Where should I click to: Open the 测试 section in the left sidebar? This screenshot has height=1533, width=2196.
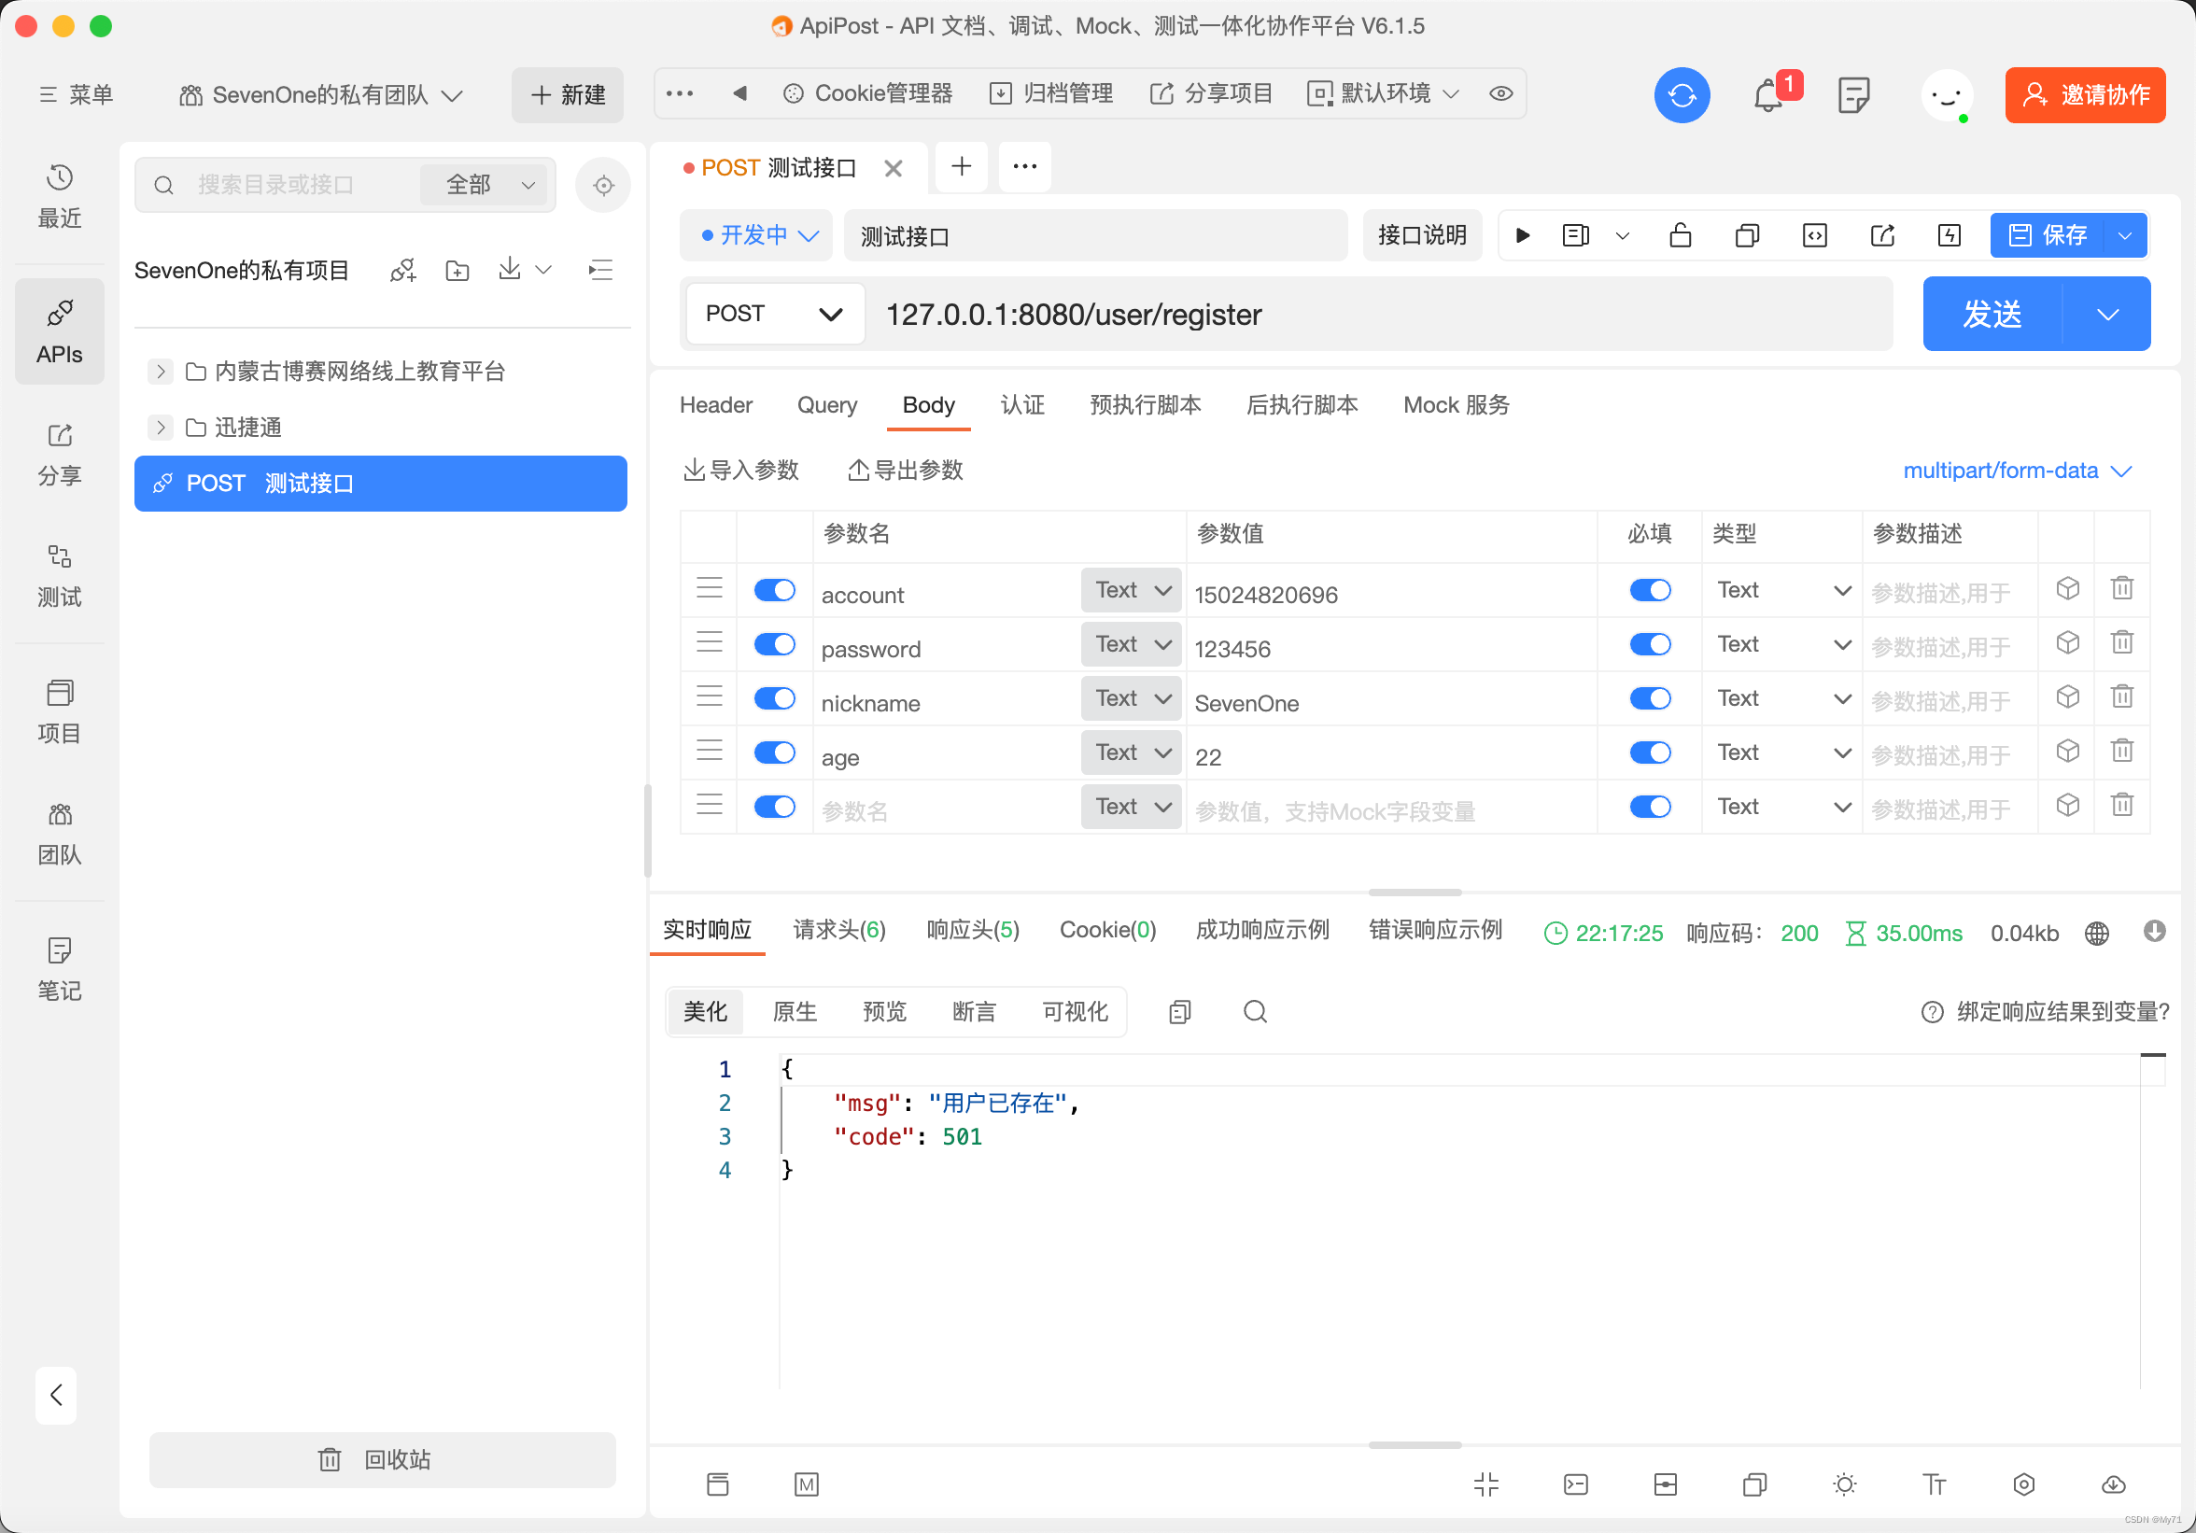click(60, 577)
